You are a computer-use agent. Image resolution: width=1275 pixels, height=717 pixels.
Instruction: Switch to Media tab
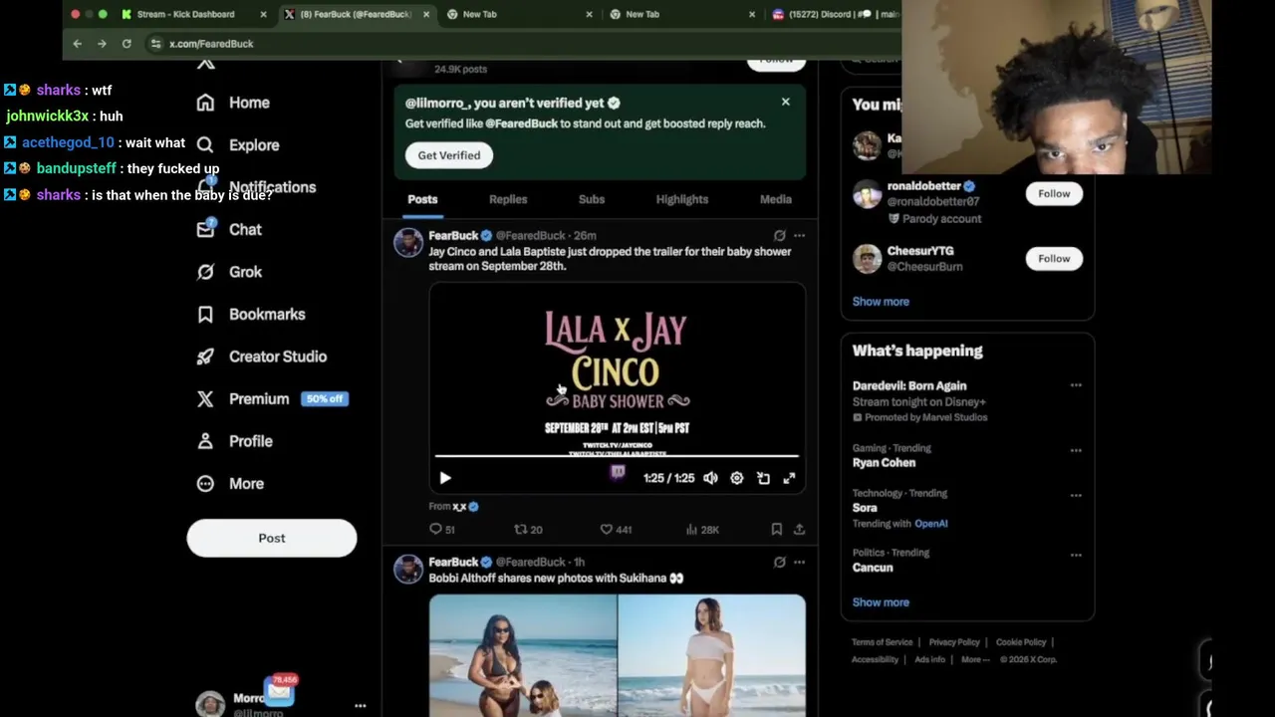click(776, 199)
